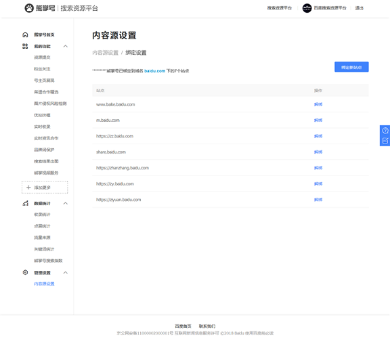The image size is (390, 344).
Task: Click the round account avatar in header
Action: 307,8
